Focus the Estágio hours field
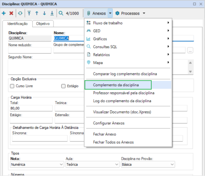Screen dimensions: 205x176 pos(31,120)
